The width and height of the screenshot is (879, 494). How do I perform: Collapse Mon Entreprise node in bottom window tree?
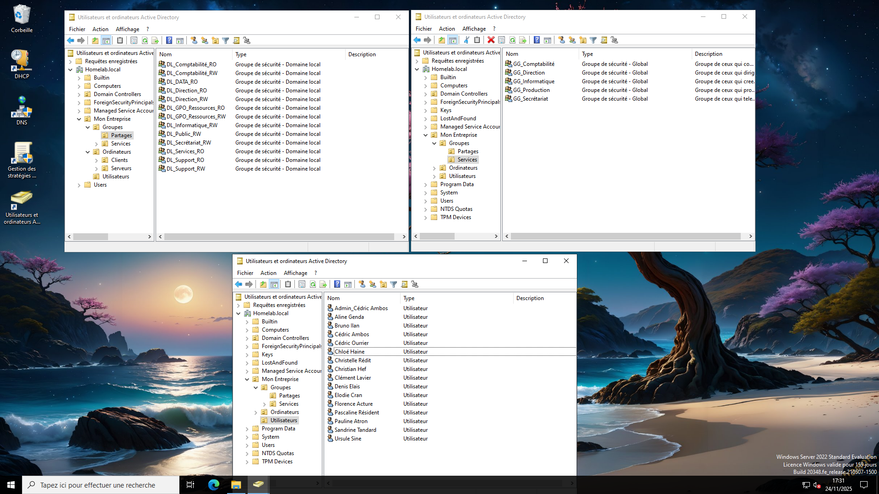(x=247, y=379)
